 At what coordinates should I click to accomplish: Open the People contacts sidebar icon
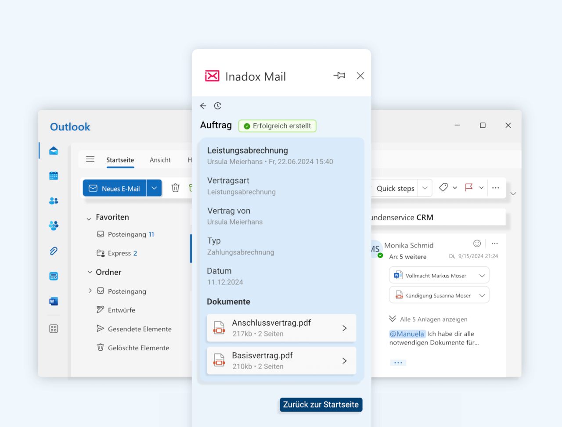(x=54, y=201)
